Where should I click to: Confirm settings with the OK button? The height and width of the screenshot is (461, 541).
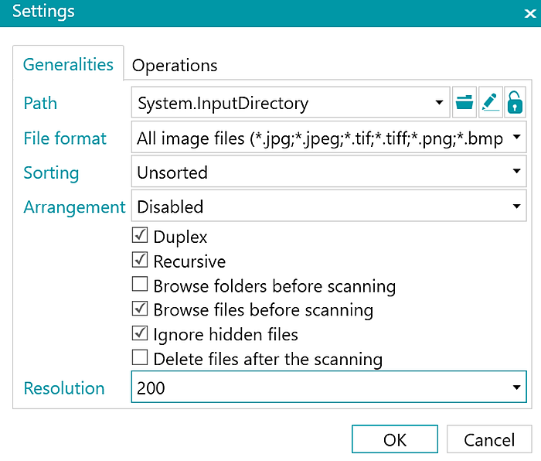(395, 439)
